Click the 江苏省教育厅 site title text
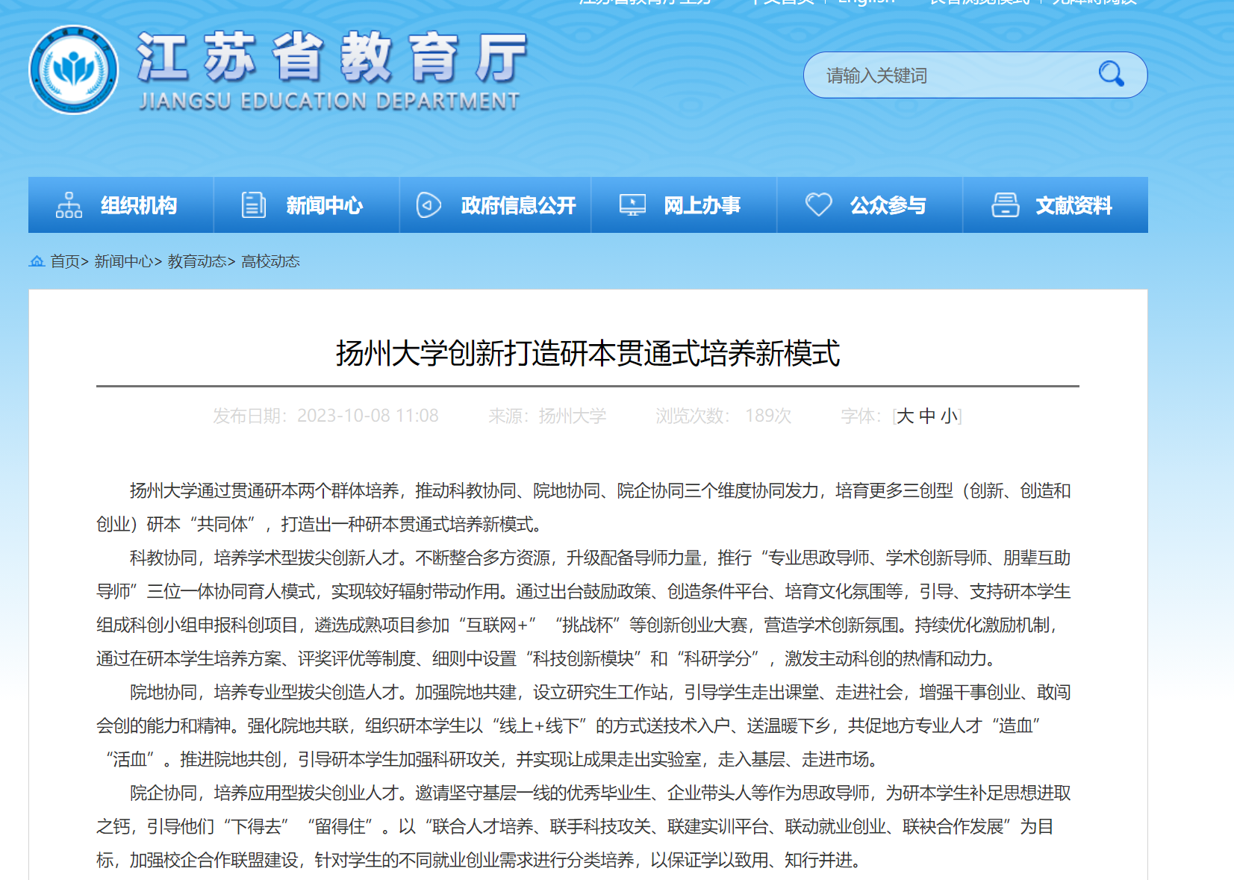The height and width of the screenshot is (880, 1234). (332, 58)
